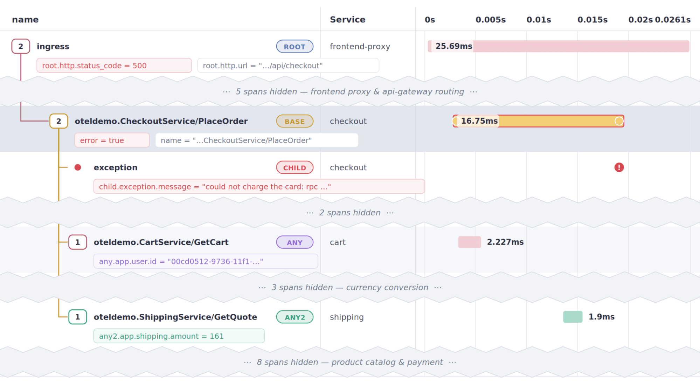Click the any2.app.shipping.amount = 161 tag
This screenshot has width=700, height=386.
pyautogui.click(x=179, y=336)
